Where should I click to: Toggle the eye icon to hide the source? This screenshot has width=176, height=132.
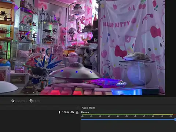(72, 112)
